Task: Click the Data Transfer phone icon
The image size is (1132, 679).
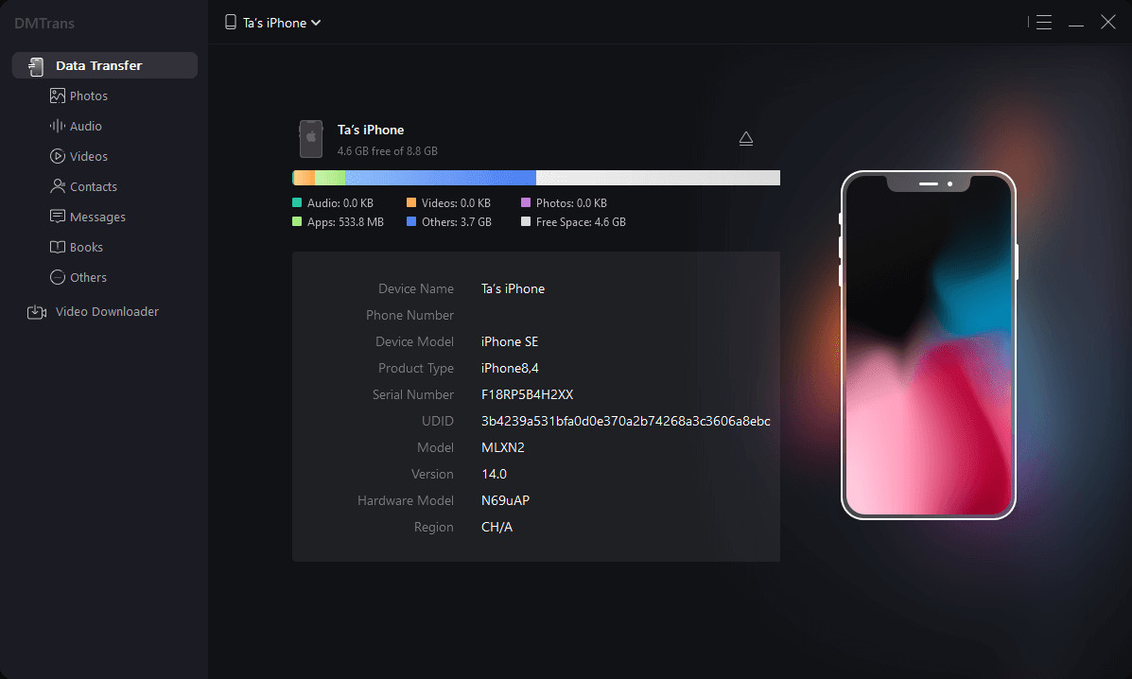Action: click(35, 66)
